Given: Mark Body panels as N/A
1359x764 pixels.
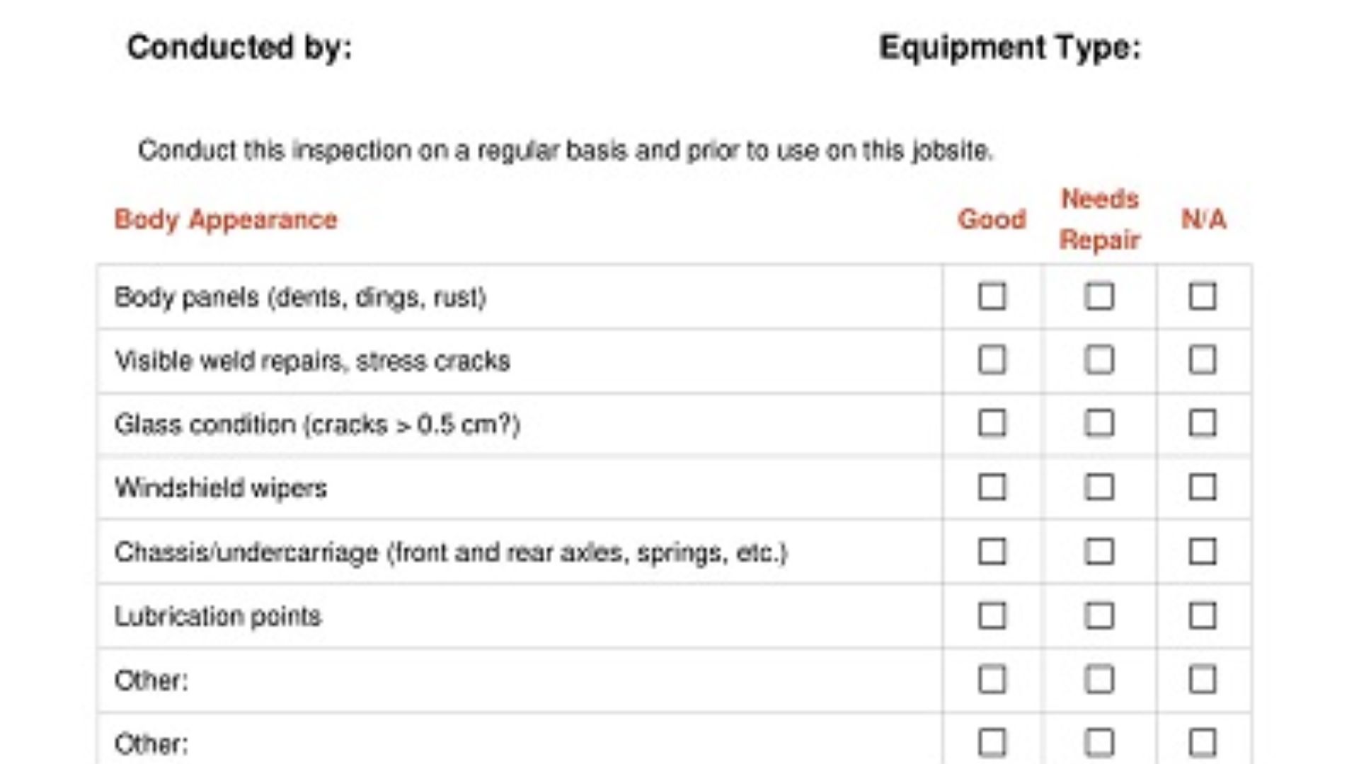Looking at the screenshot, I should click(x=1203, y=296).
